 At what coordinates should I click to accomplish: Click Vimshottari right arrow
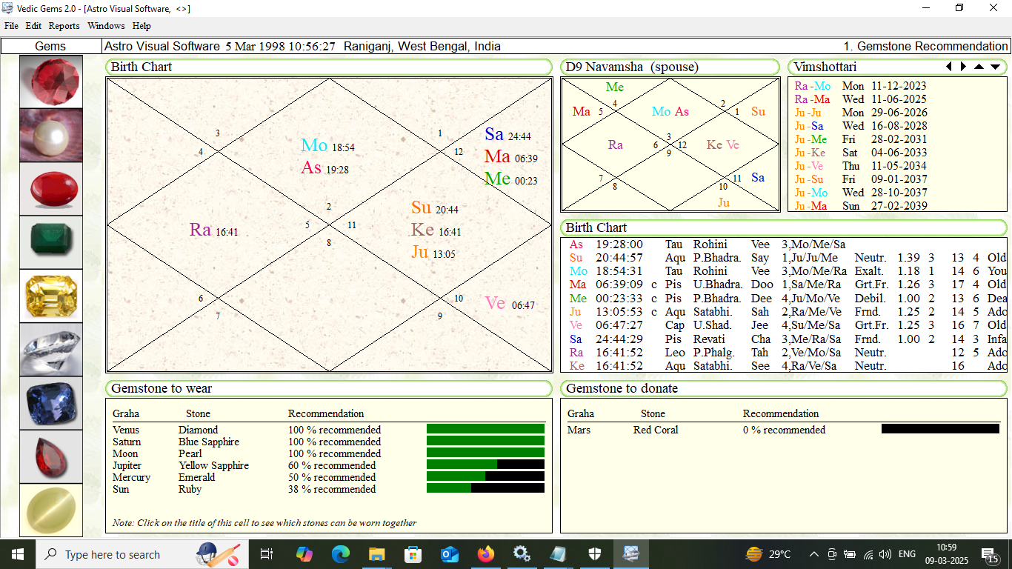963,67
